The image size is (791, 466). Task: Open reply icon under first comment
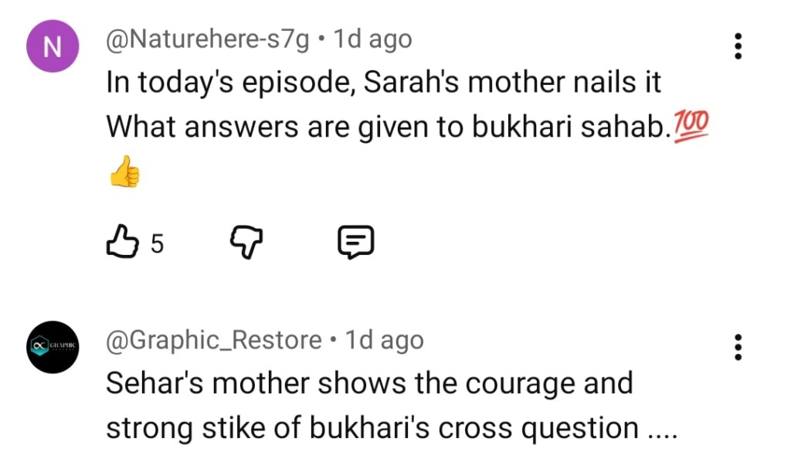coord(356,243)
